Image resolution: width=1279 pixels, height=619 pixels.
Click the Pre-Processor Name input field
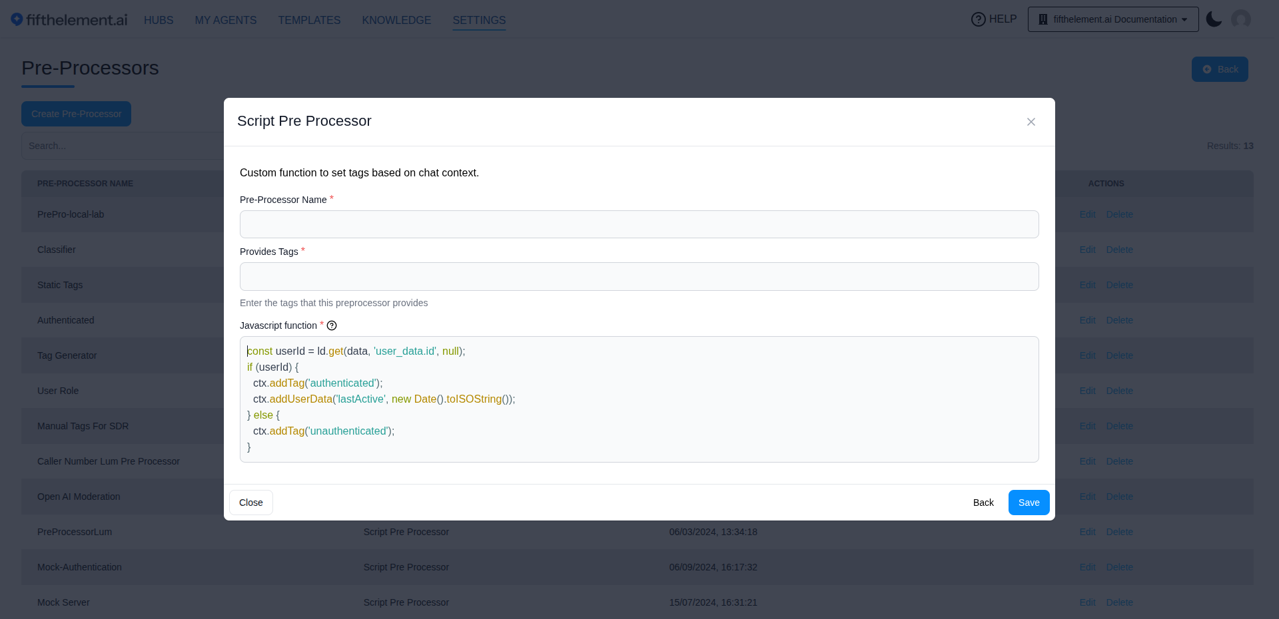tap(639, 224)
